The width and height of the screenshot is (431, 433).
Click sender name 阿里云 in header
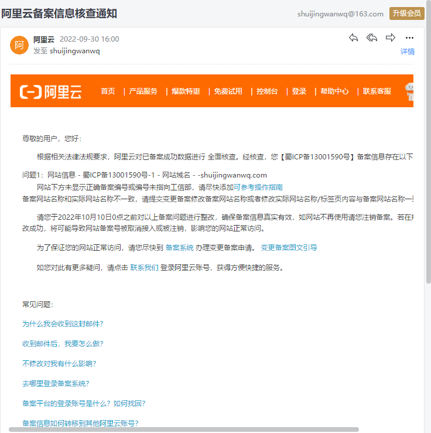coord(44,39)
